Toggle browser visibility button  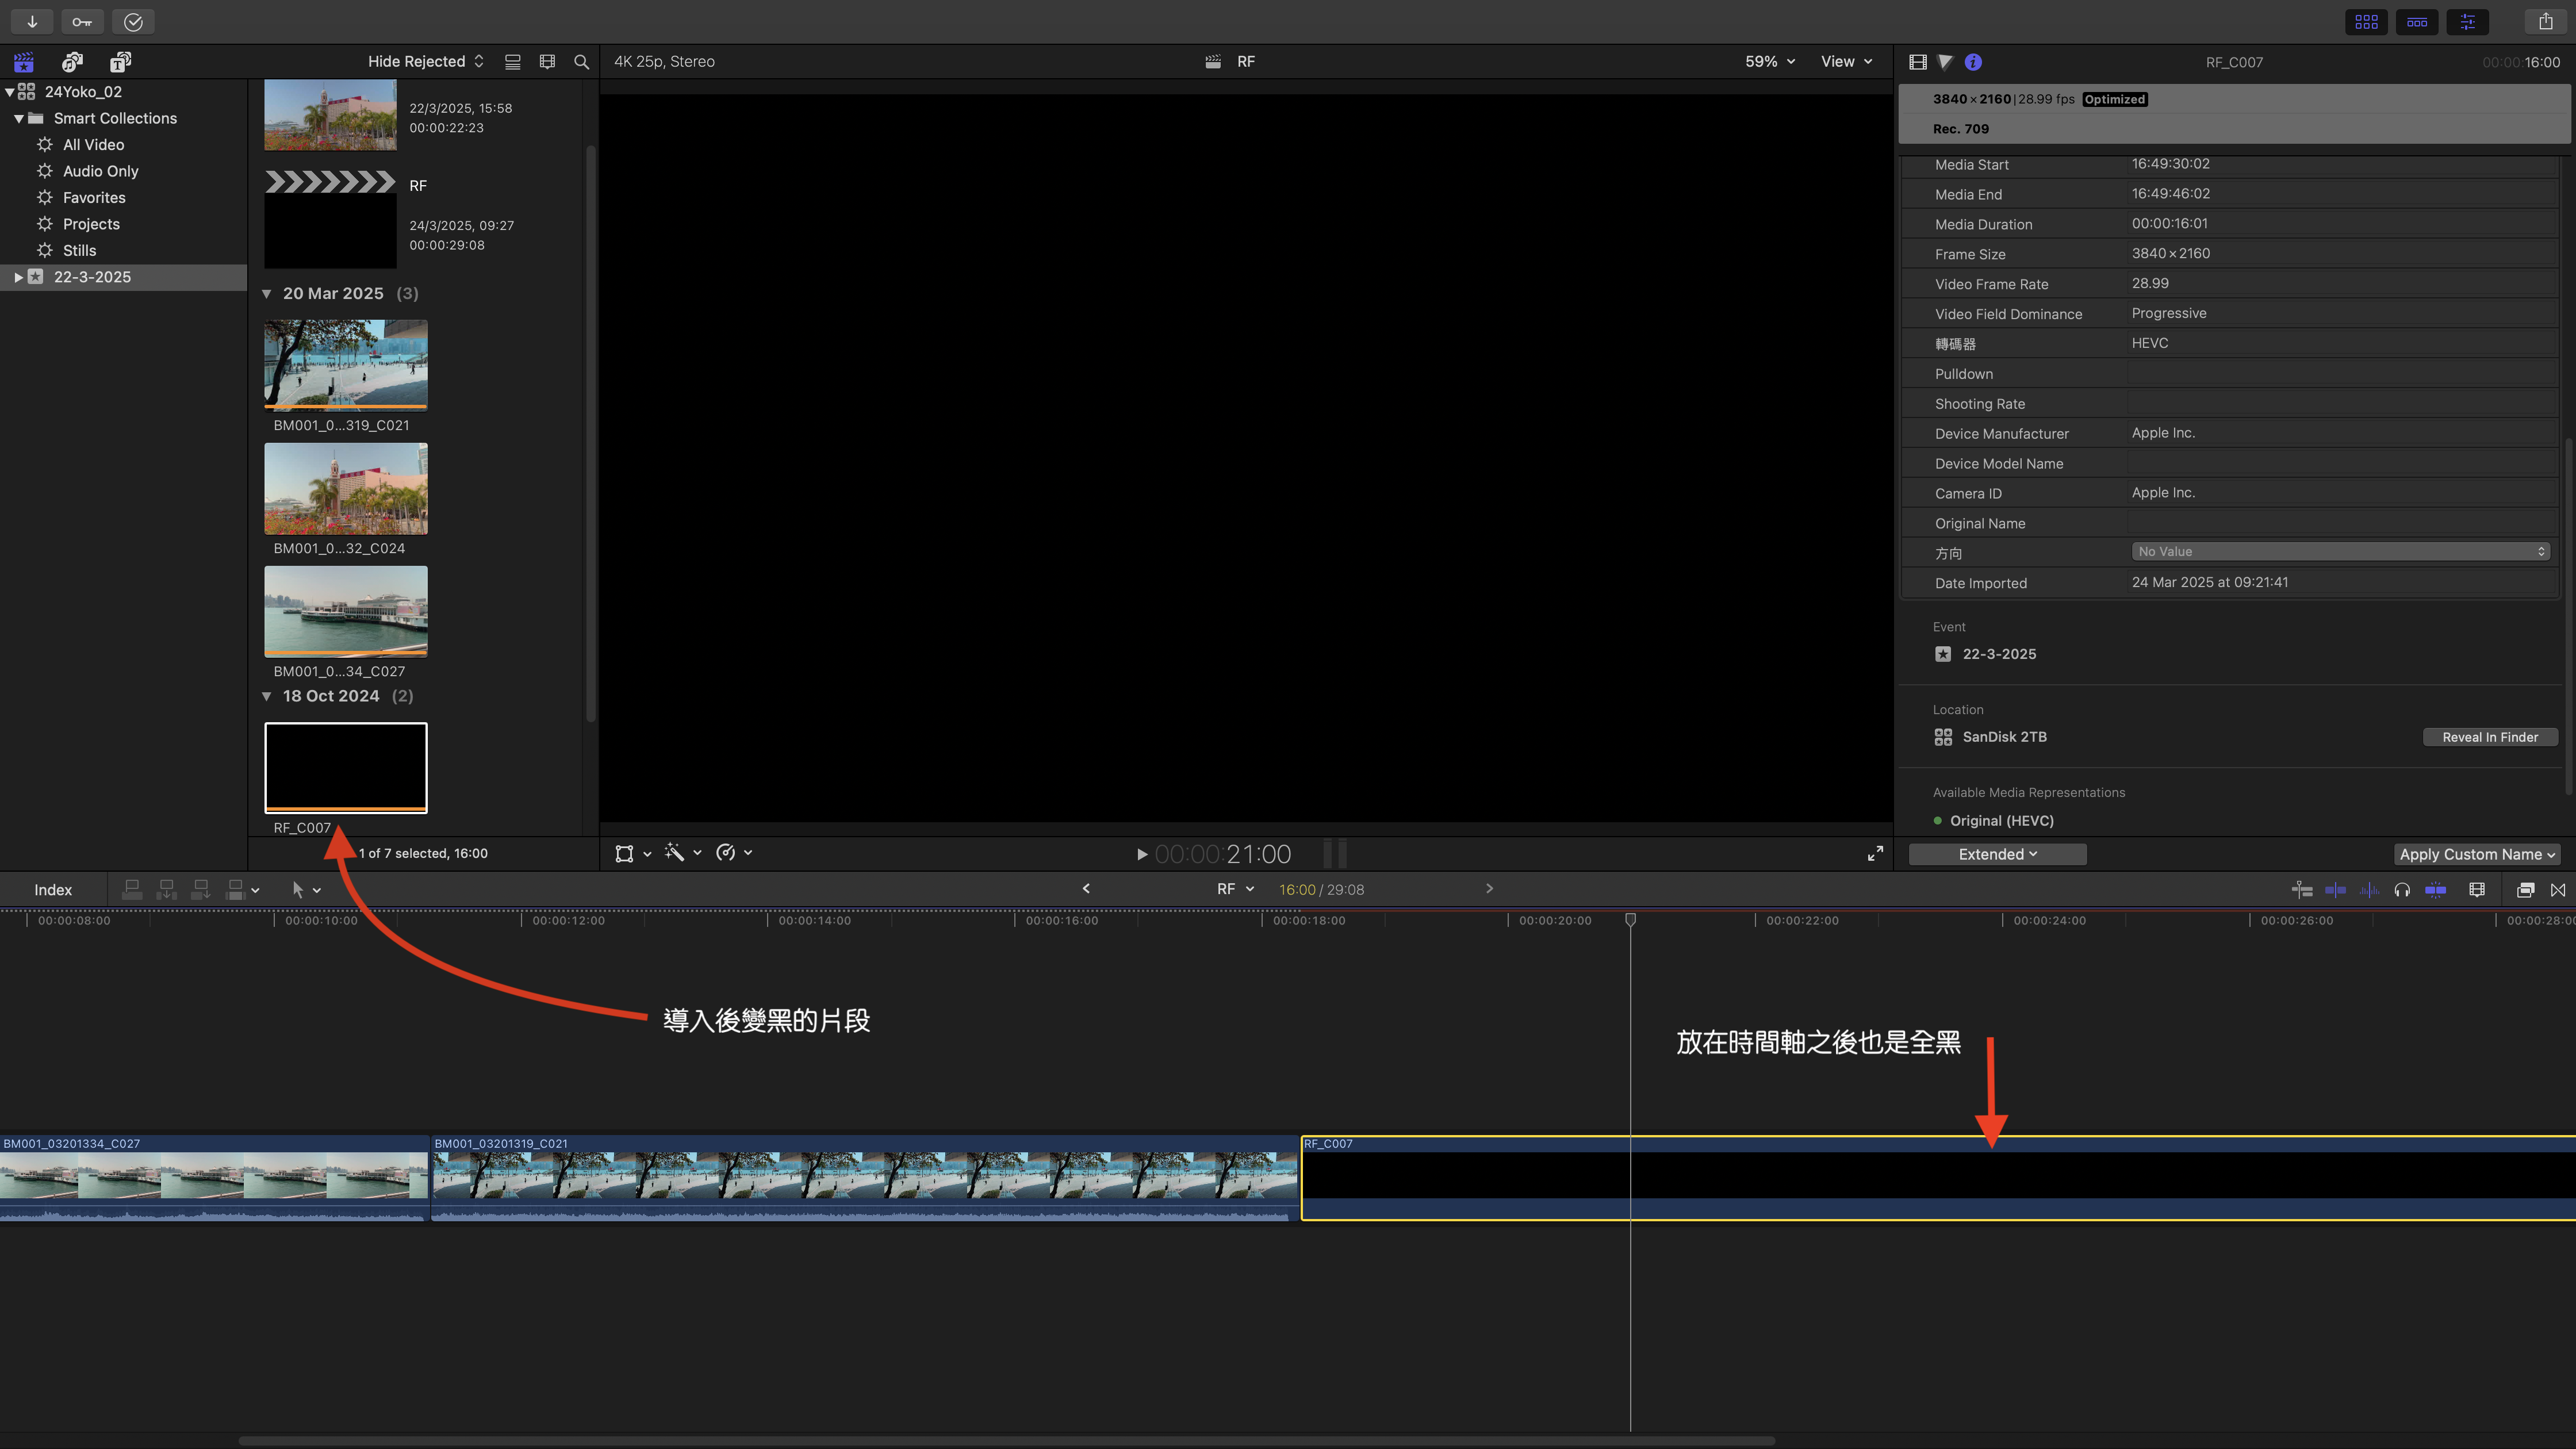(2366, 21)
